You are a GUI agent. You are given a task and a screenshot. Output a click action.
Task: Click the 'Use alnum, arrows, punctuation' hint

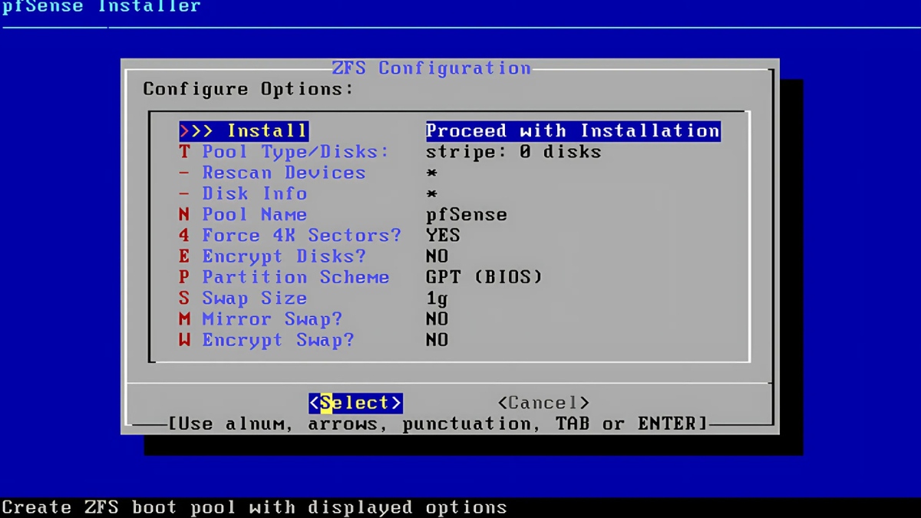[437, 424]
